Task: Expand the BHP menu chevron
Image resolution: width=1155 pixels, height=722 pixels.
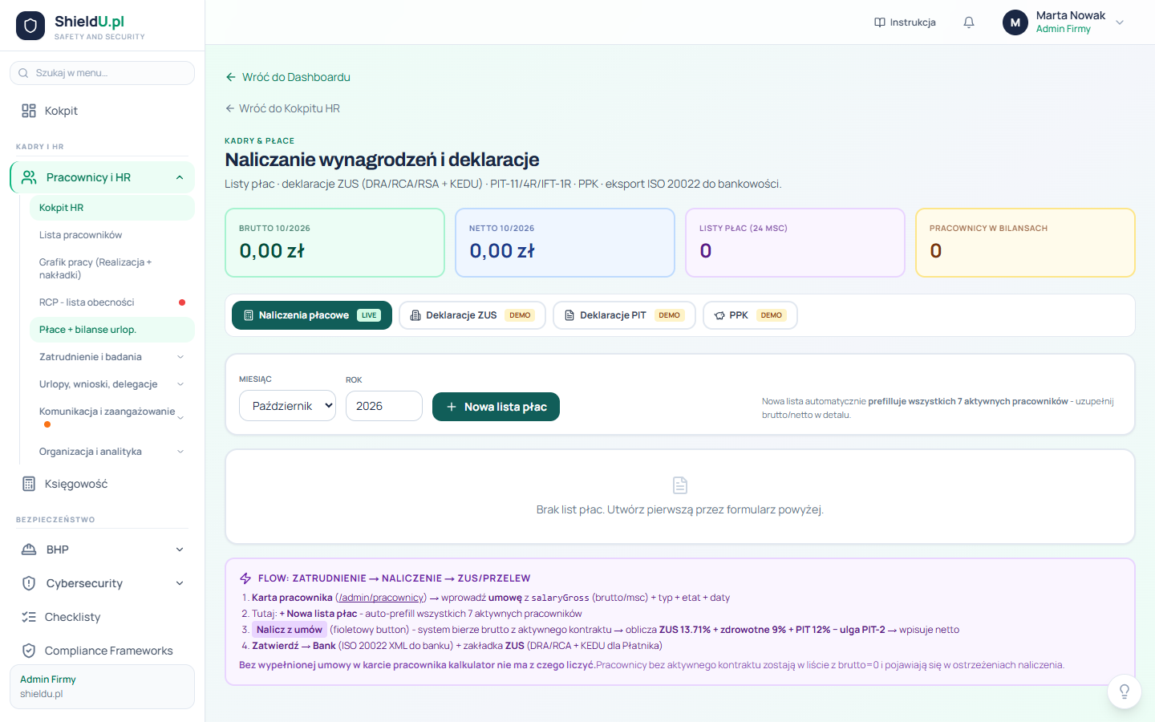Action: pyautogui.click(x=180, y=550)
